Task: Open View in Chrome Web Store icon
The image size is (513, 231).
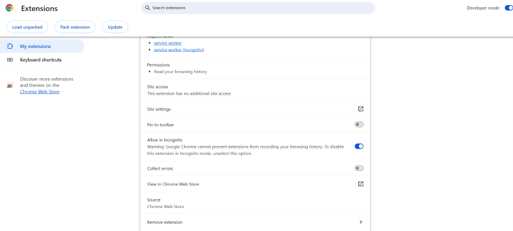Action: 360,184
